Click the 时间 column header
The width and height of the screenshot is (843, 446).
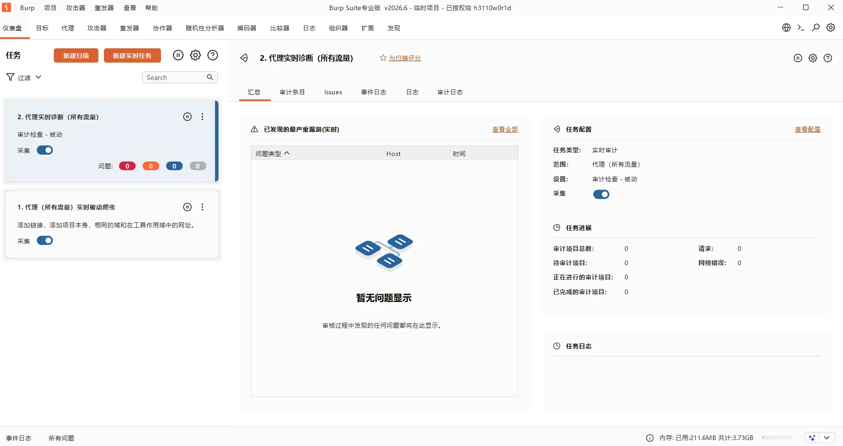click(x=484, y=153)
